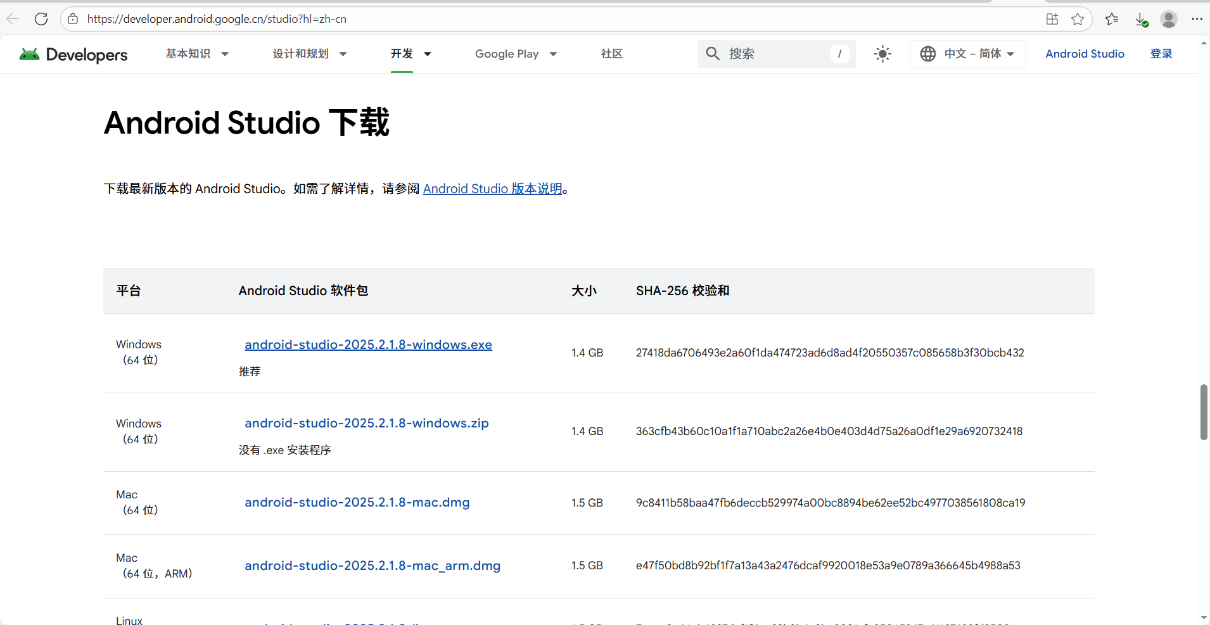Select the 开发 tab
Screen dimensions: 1210x625
[x=402, y=54]
